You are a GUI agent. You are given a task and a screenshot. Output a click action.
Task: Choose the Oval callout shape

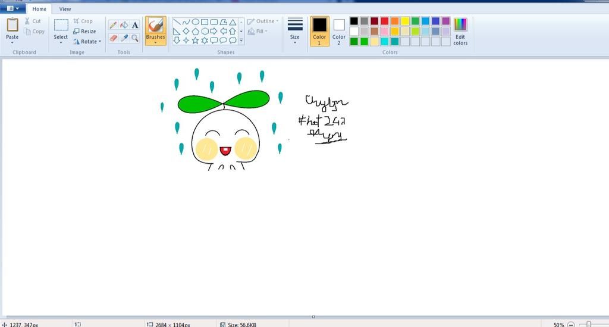pos(224,40)
